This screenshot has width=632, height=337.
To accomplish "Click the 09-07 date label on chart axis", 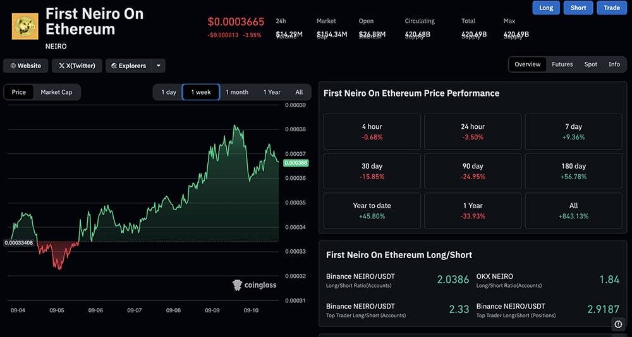I will click(134, 310).
